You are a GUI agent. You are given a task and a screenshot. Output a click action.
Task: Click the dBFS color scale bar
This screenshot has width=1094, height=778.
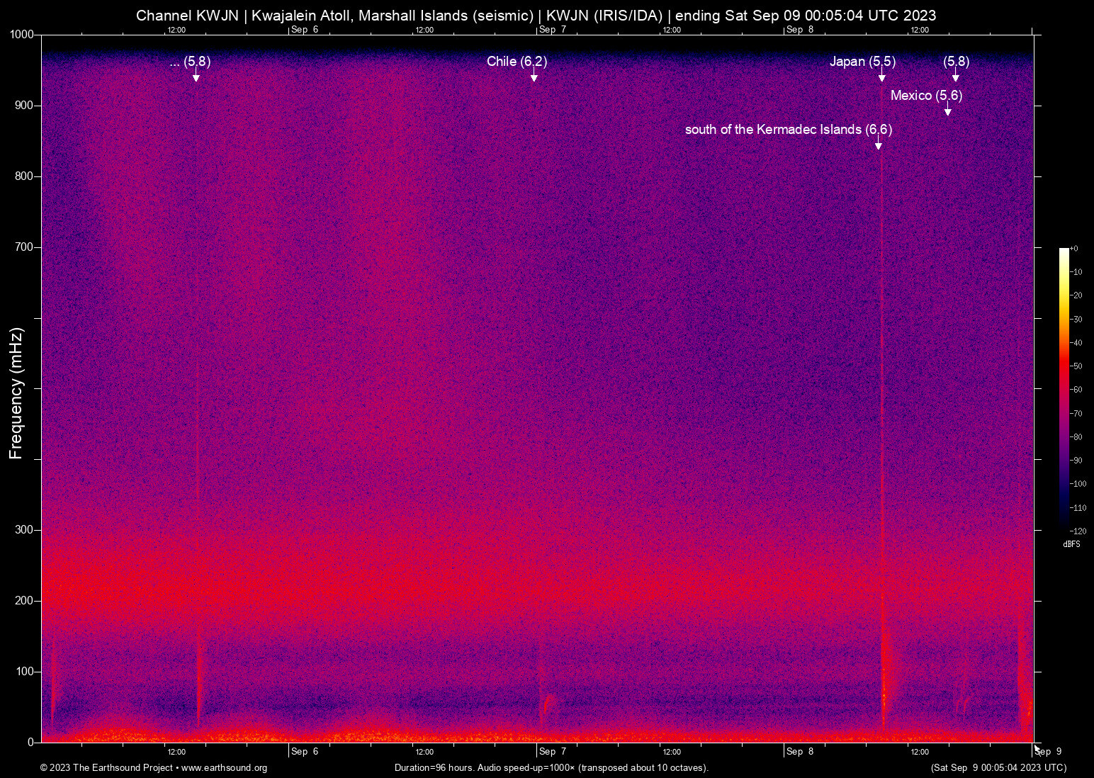[1064, 388]
